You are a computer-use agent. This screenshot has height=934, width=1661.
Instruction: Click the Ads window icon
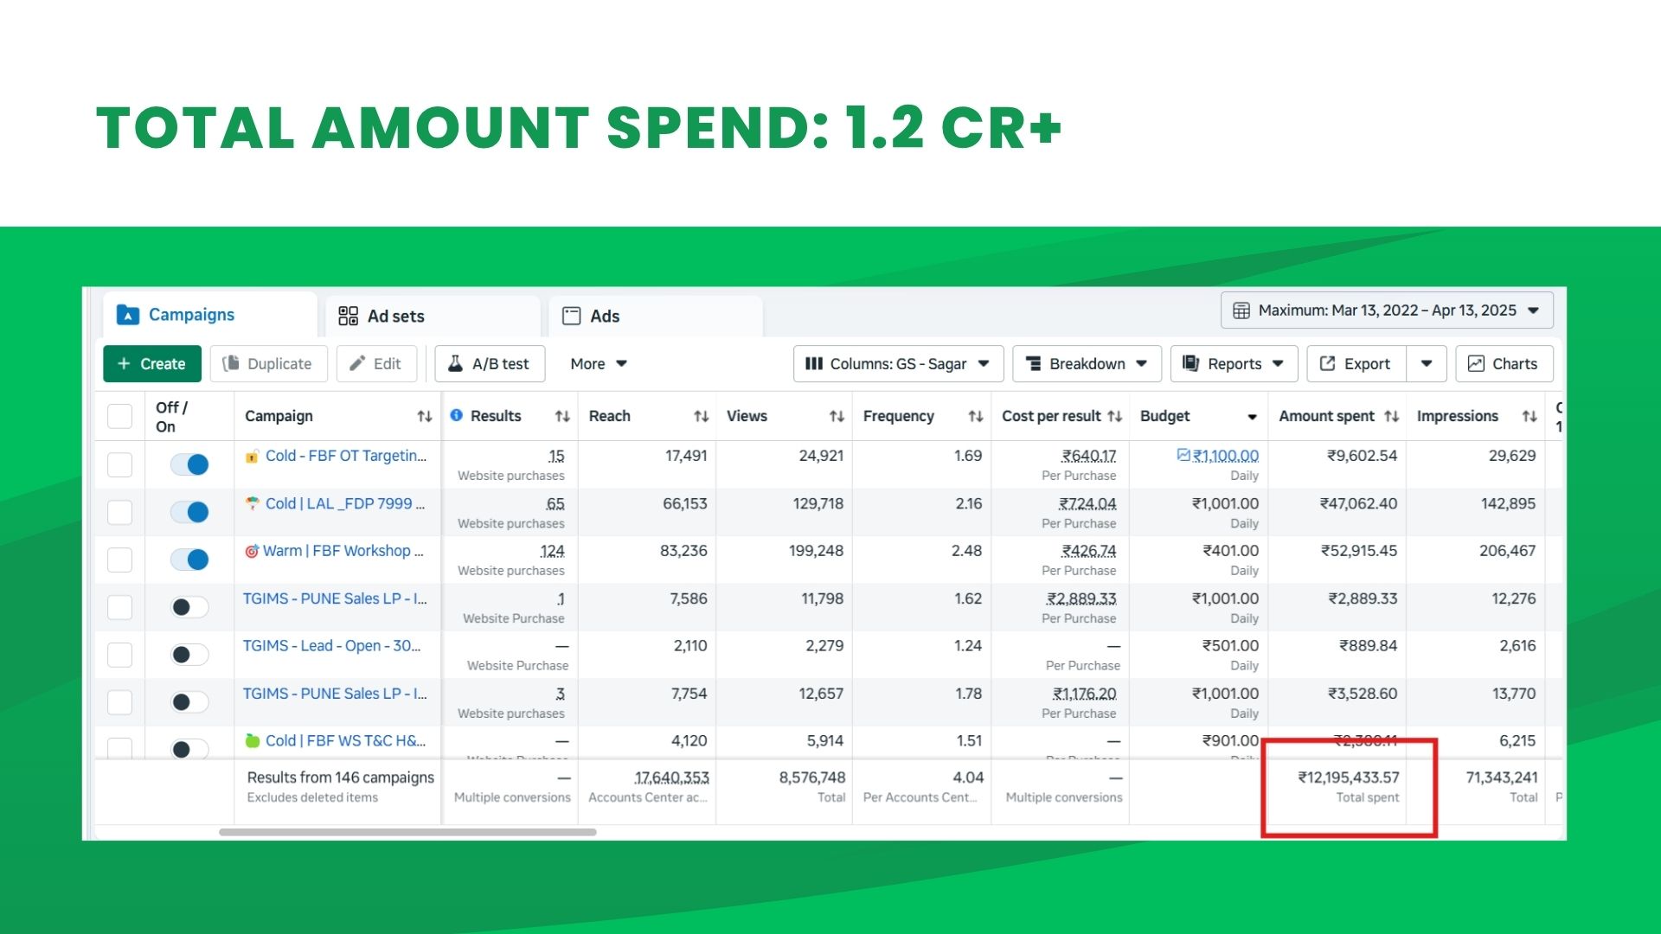pyautogui.click(x=571, y=317)
